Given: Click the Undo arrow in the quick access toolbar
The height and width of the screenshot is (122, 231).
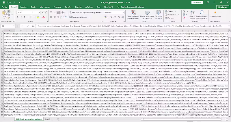Looking at the screenshot, I should pos(8,2).
